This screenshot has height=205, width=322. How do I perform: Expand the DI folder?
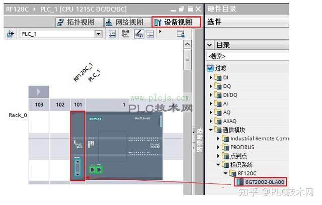[x=211, y=77]
